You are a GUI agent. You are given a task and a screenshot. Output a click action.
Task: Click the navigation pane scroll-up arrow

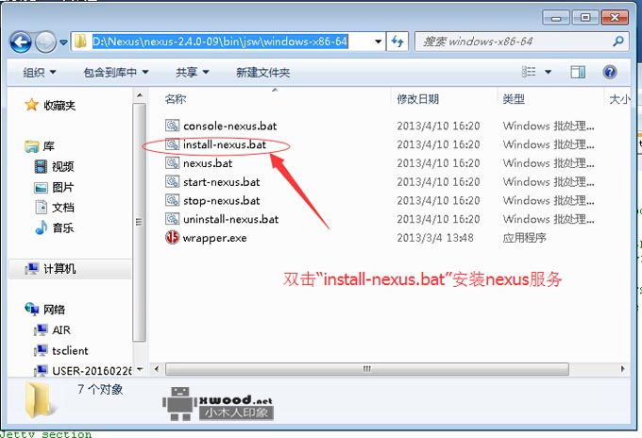click(140, 95)
